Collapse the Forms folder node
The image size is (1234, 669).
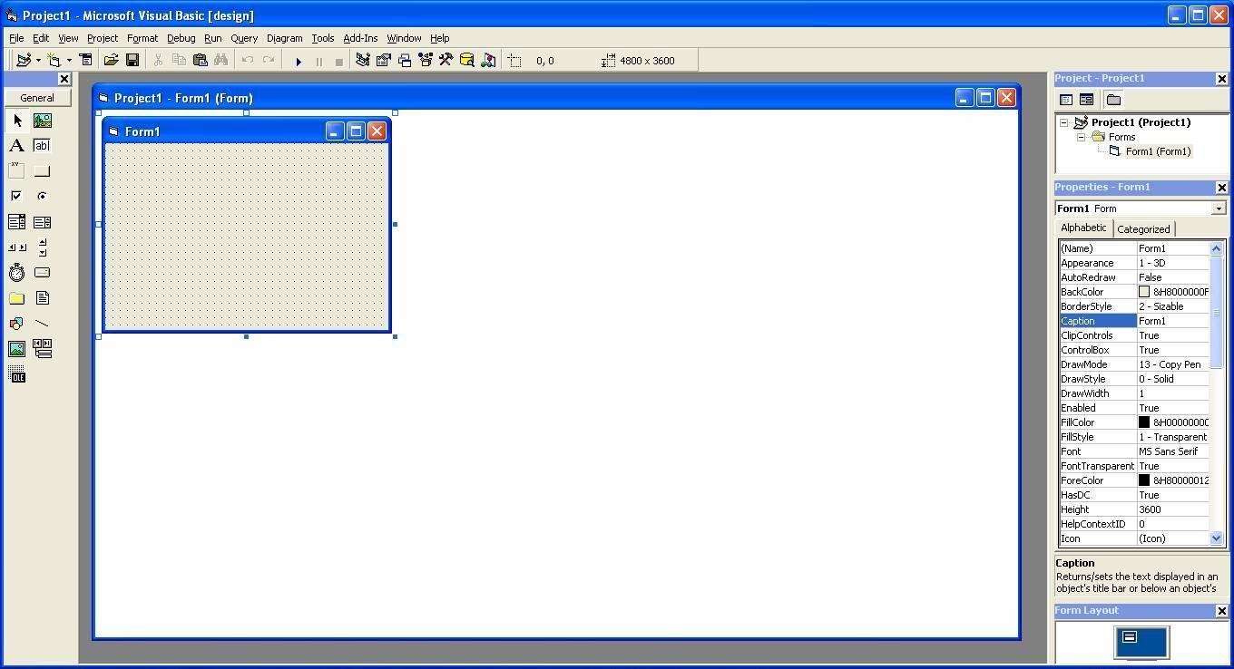click(x=1081, y=137)
